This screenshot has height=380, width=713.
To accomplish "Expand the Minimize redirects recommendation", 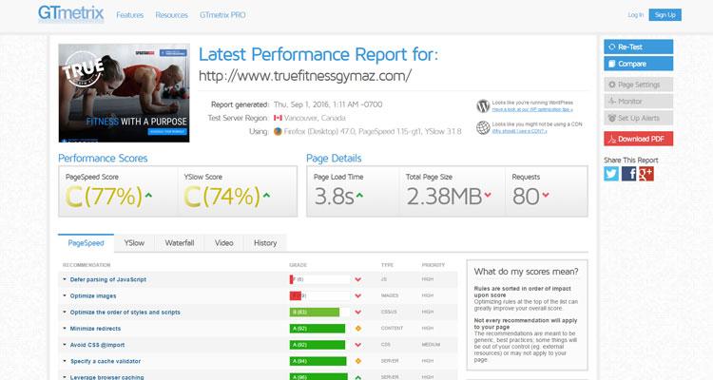I will pos(97,328).
